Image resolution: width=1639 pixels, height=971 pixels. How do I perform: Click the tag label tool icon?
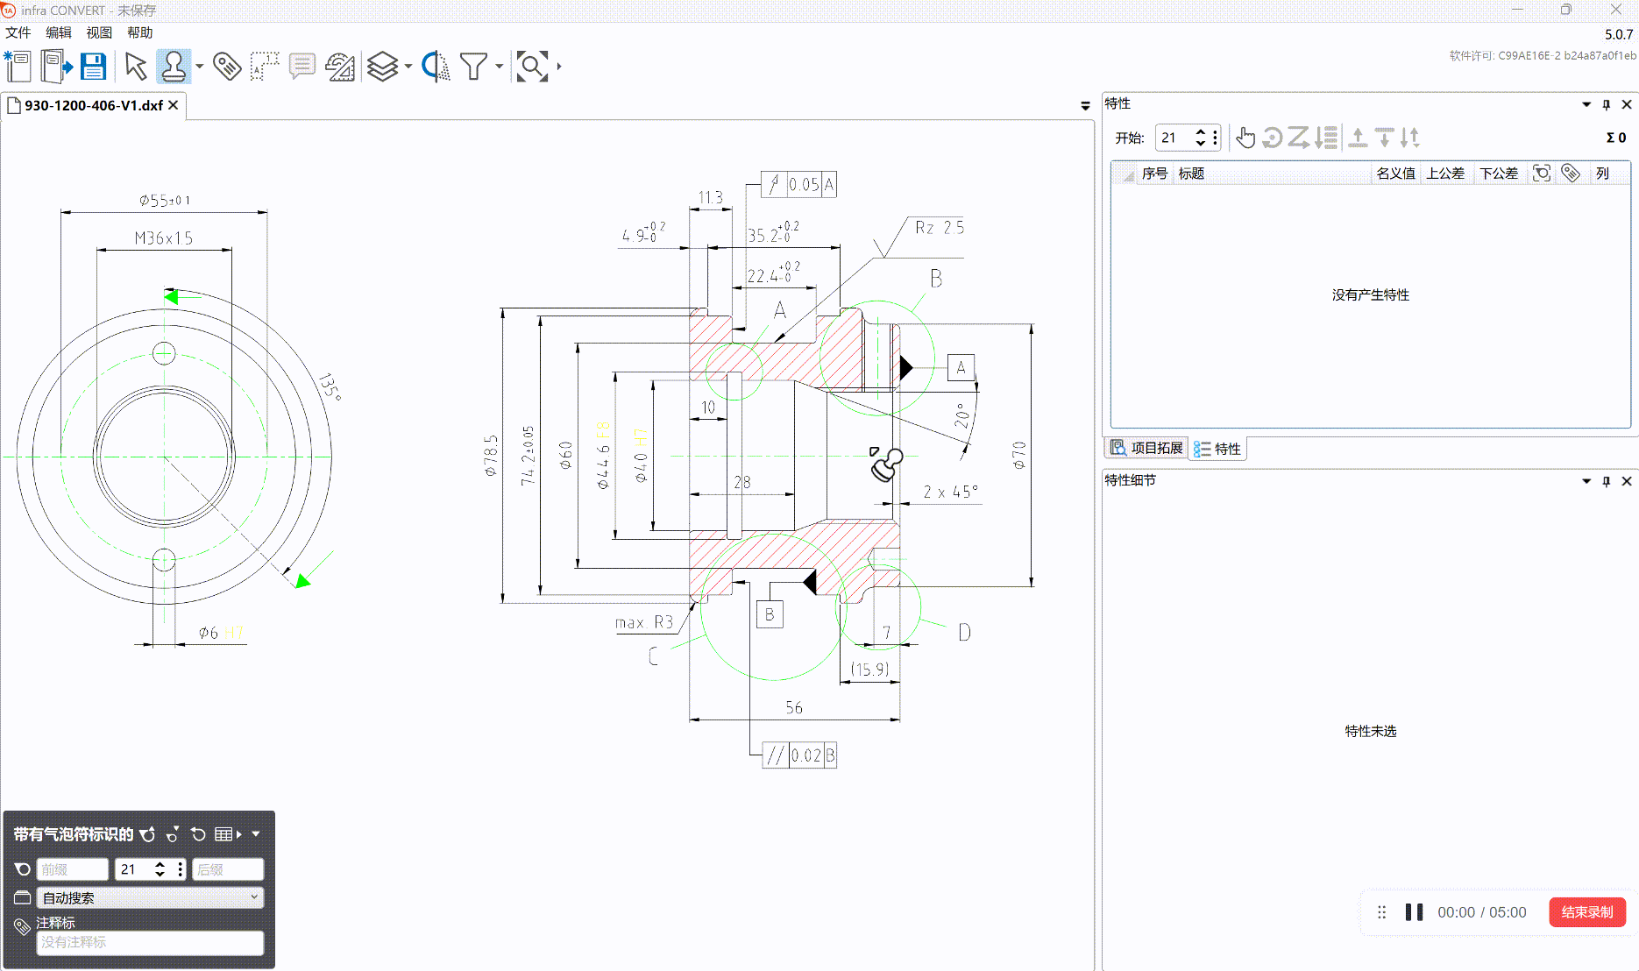[227, 67]
